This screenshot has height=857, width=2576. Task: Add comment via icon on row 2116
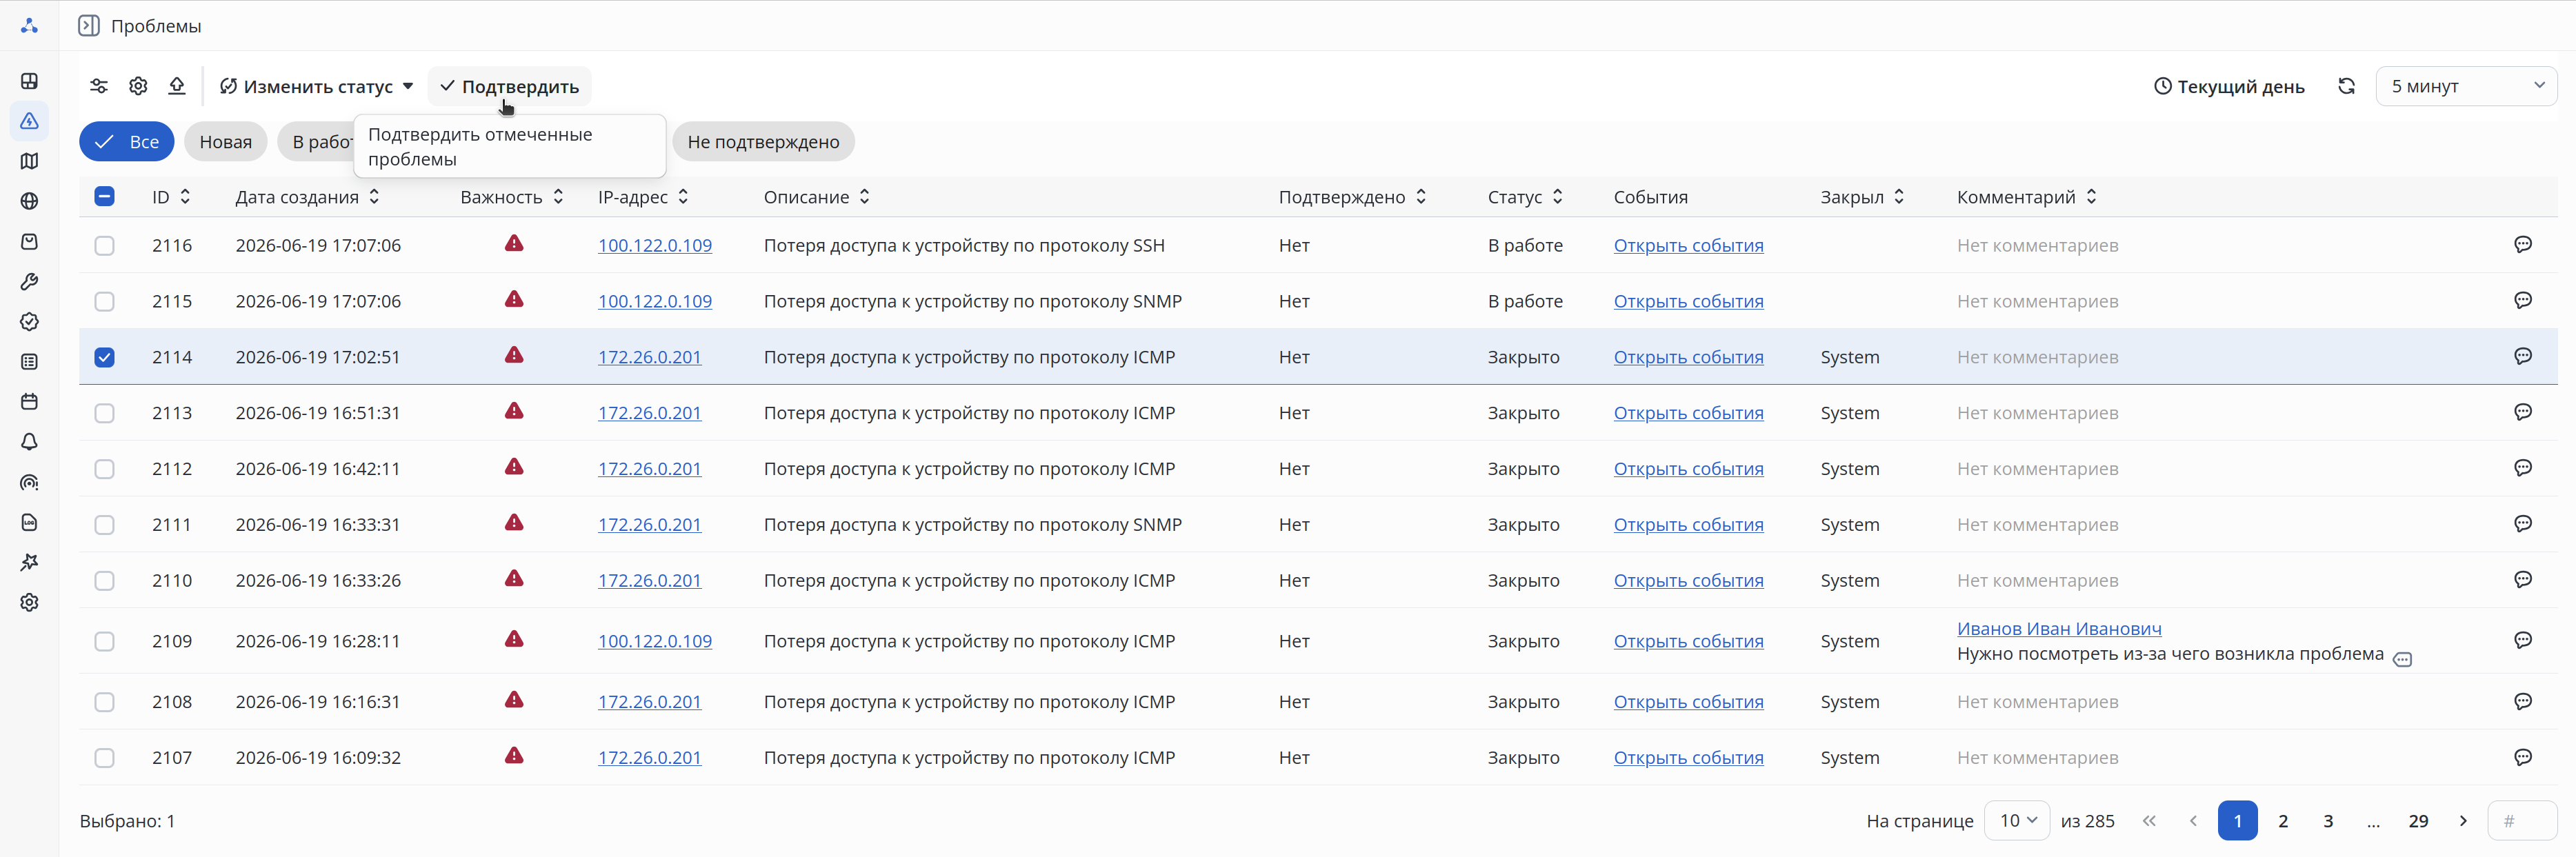2523,245
